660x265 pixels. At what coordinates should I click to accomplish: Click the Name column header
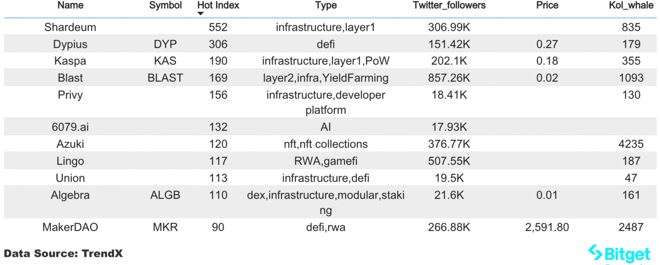(x=70, y=6)
